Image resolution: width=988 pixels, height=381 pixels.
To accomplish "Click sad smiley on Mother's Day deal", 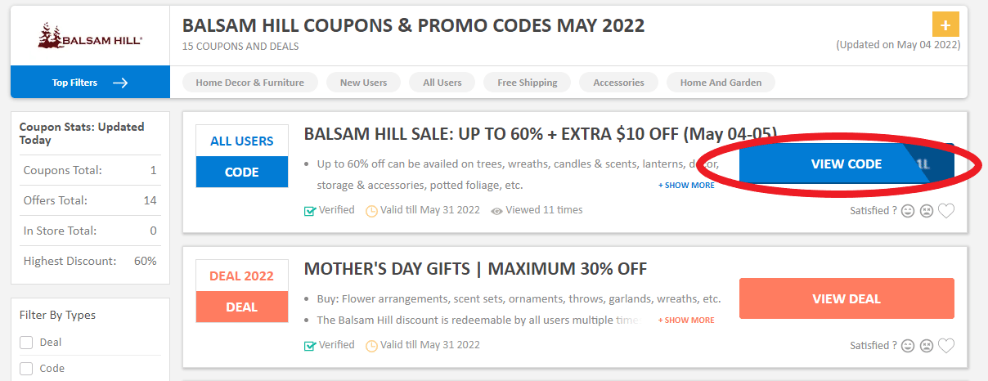I will (x=927, y=346).
